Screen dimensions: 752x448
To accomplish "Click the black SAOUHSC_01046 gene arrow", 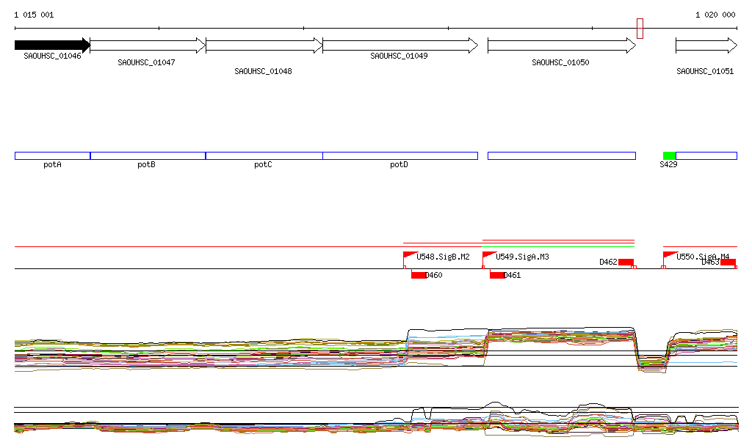I will pos(51,45).
